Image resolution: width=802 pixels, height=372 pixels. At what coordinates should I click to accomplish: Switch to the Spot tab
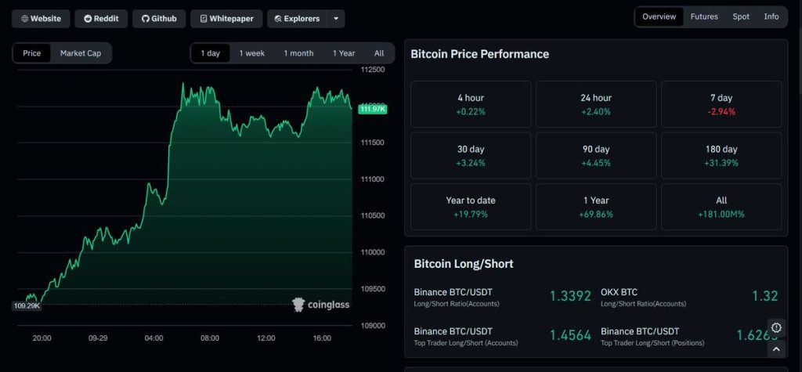(741, 16)
